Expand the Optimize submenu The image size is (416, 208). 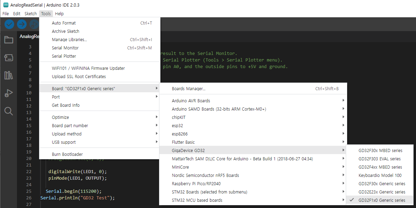tap(100, 117)
